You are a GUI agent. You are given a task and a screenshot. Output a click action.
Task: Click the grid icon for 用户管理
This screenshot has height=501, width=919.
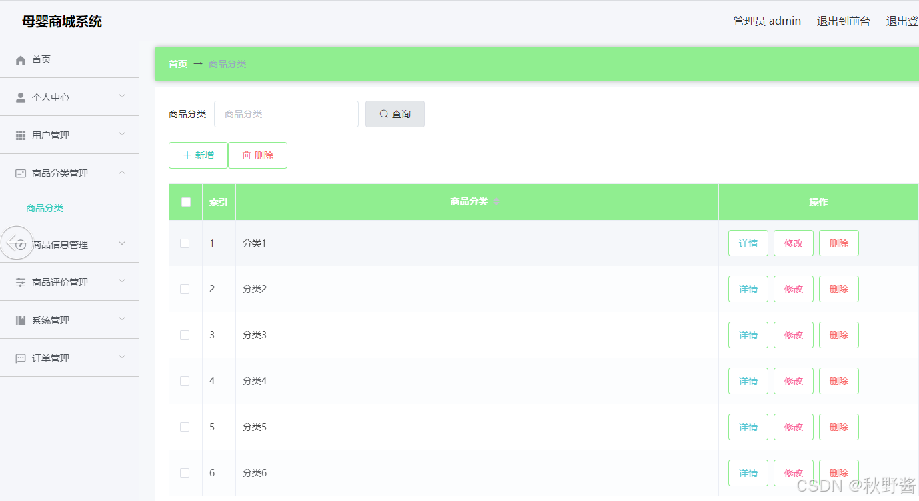[21, 135]
